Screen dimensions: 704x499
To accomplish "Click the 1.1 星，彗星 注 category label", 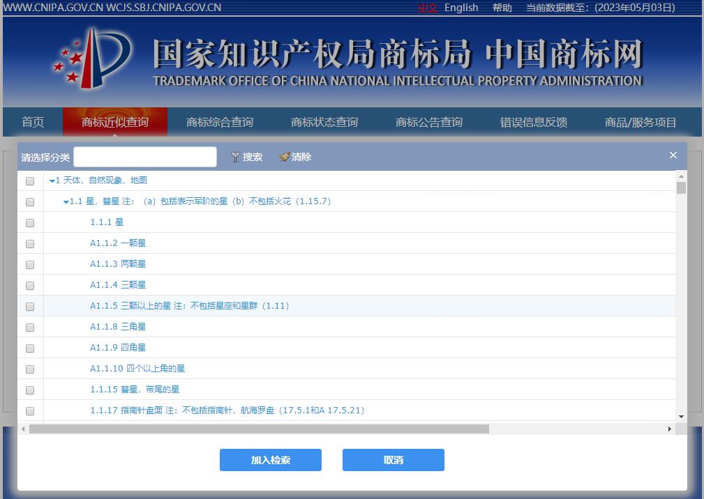I will point(200,201).
